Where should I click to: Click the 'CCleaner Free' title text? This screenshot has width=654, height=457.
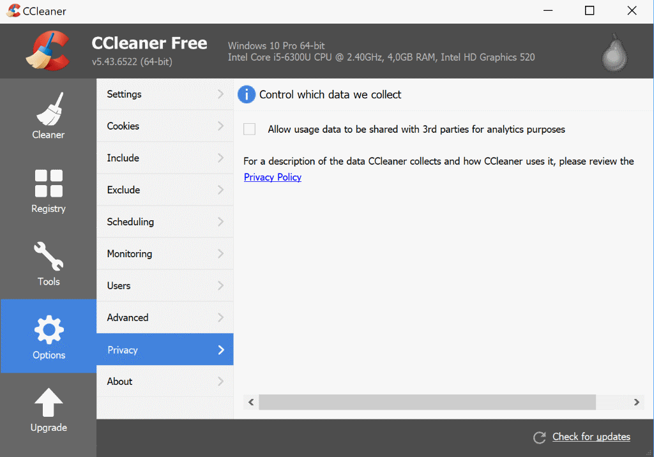pyautogui.click(x=149, y=43)
